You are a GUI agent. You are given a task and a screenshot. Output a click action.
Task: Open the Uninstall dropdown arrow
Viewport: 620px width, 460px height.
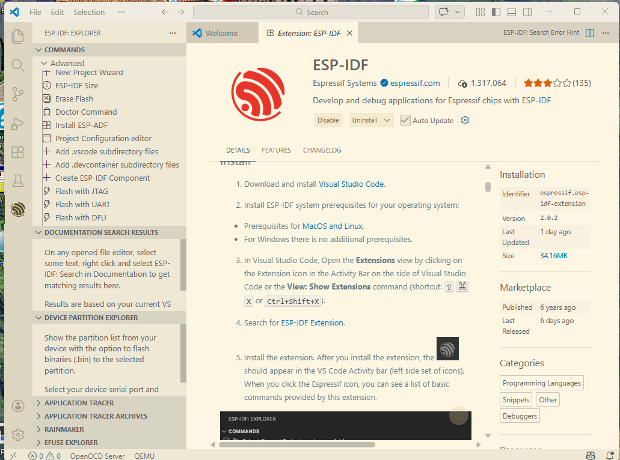pos(387,120)
